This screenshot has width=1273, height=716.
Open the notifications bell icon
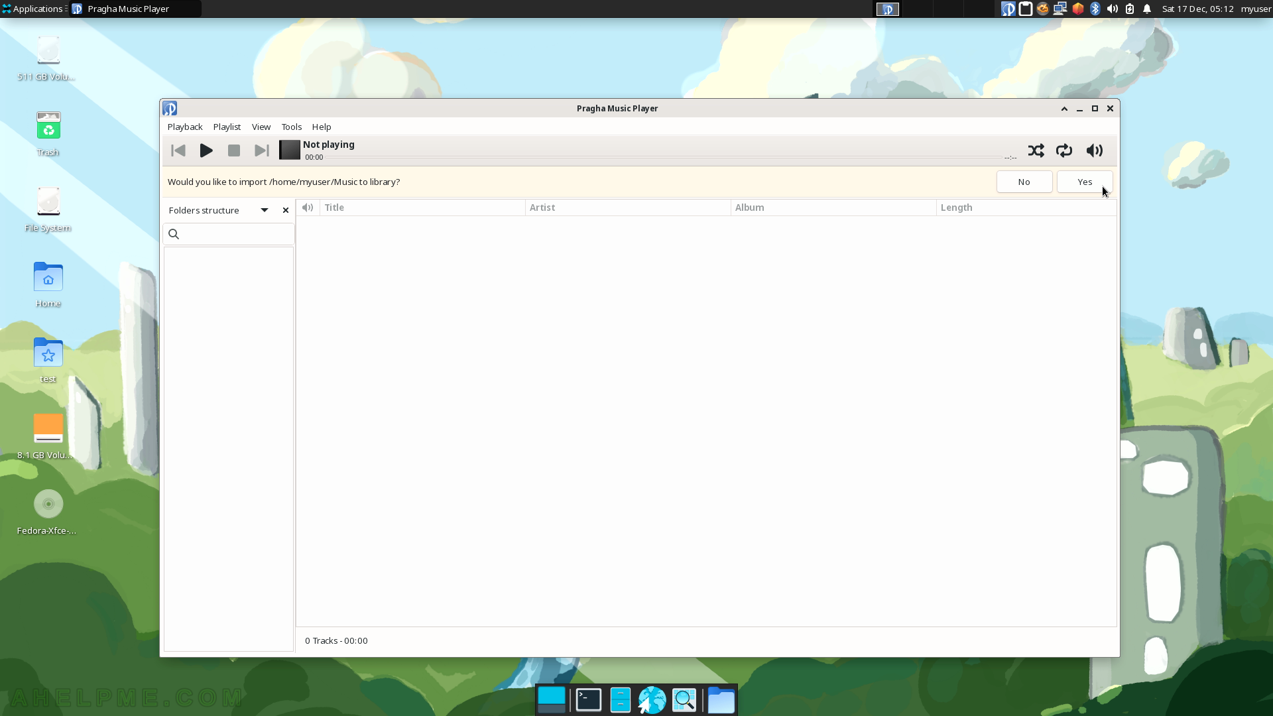click(1147, 9)
